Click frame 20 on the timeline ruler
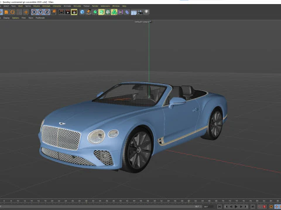This screenshot has width=281, height=210. pos(52,201)
